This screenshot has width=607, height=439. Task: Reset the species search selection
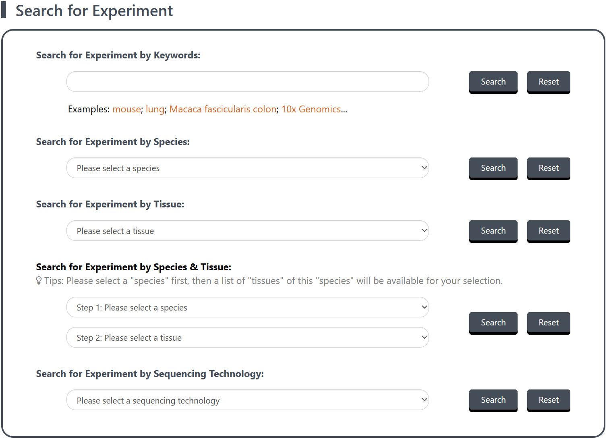tap(549, 168)
